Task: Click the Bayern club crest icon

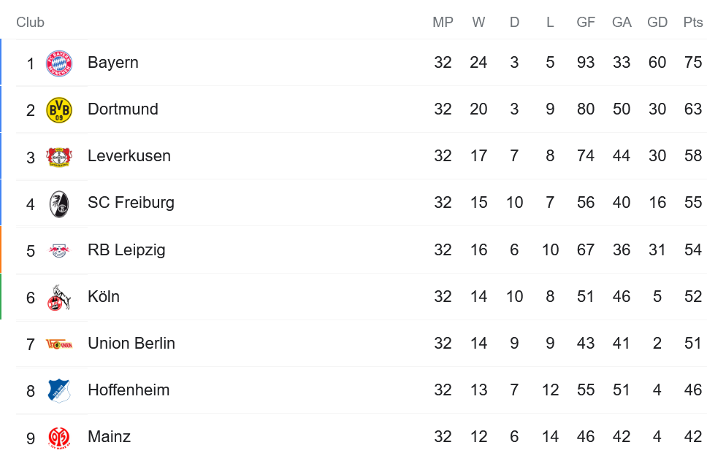Action: click(x=59, y=63)
